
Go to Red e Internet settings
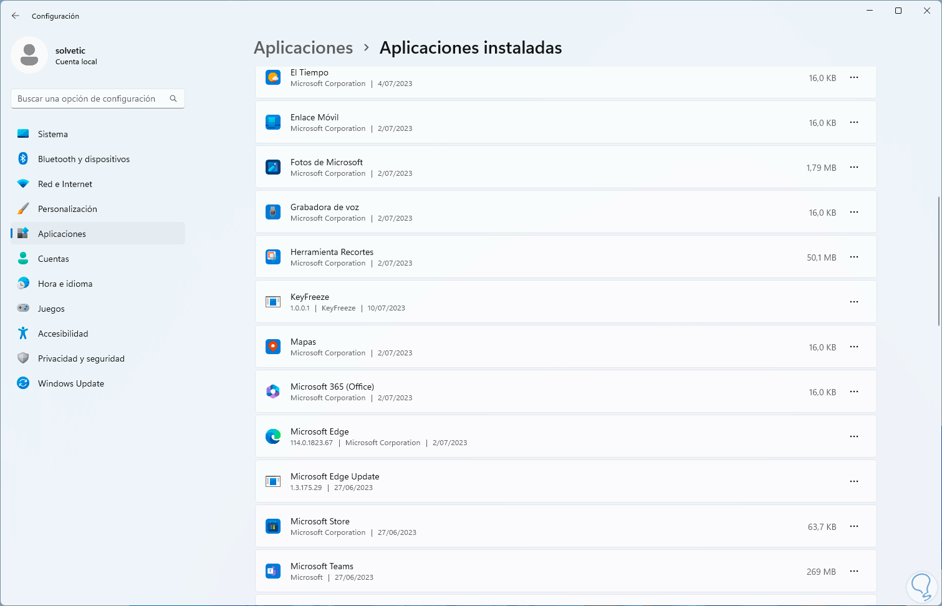(98, 184)
